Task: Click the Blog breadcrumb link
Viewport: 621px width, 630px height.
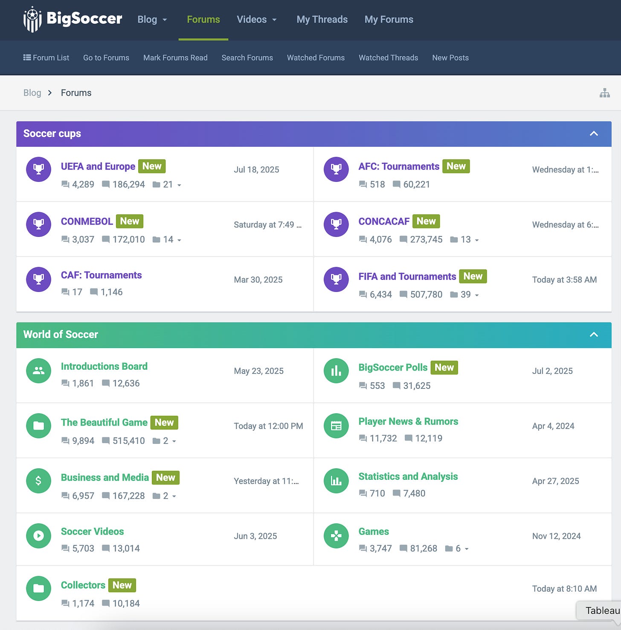Action: (32, 93)
